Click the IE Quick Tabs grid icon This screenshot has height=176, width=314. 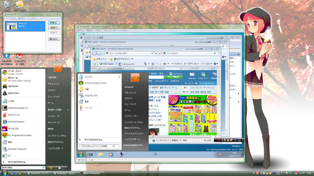coord(95,64)
